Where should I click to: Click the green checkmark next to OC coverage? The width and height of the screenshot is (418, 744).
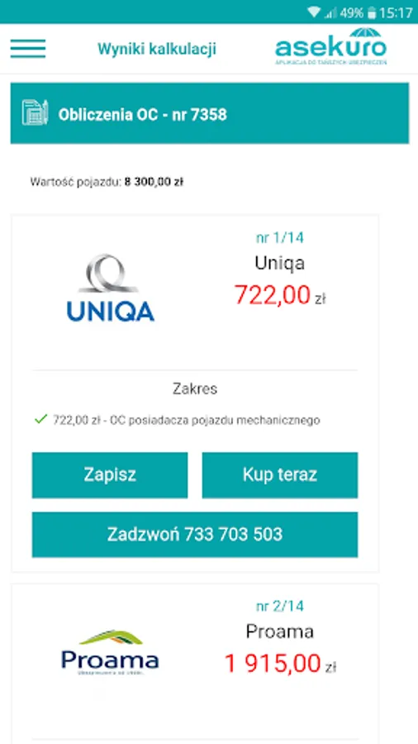point(41,419)
